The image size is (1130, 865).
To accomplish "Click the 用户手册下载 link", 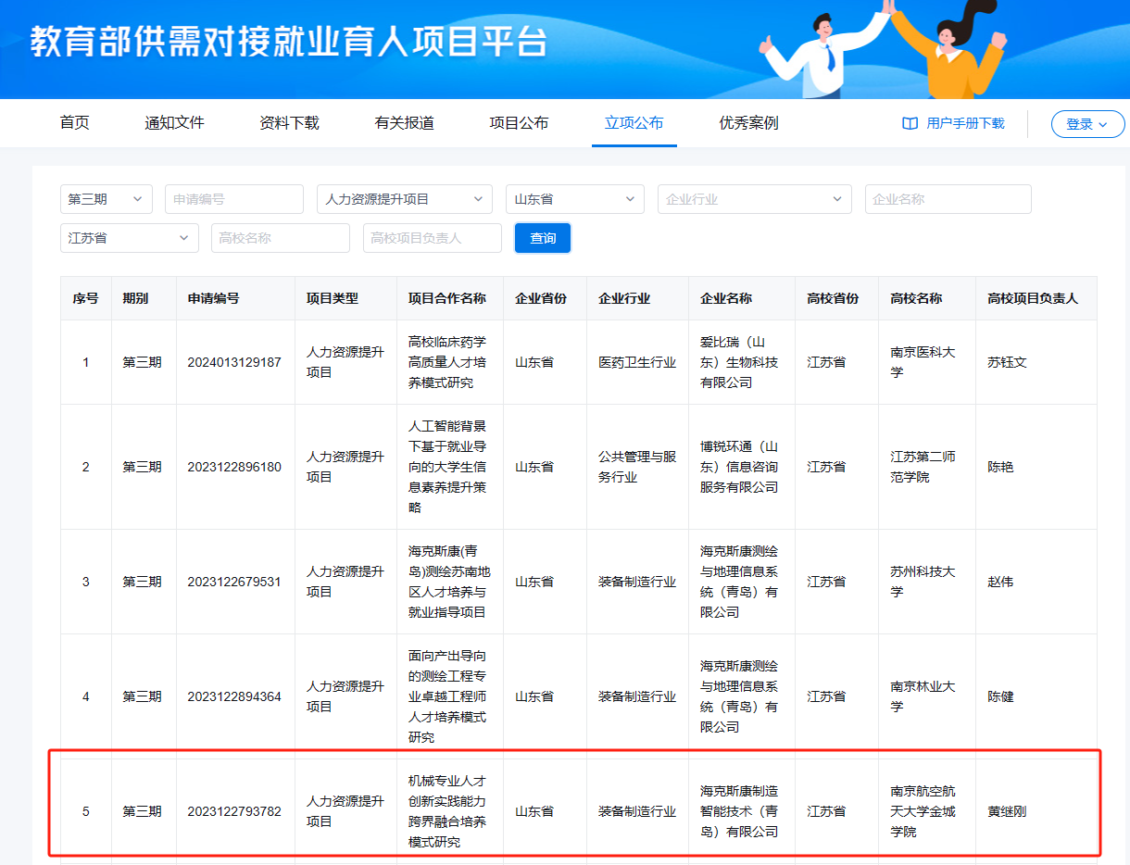I will (965, 123).
